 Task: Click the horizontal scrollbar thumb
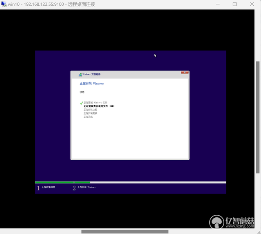(125, 232)
